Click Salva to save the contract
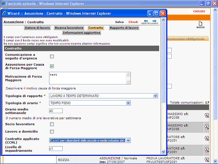Screen dimensions: 218x164 pos(119,22)
